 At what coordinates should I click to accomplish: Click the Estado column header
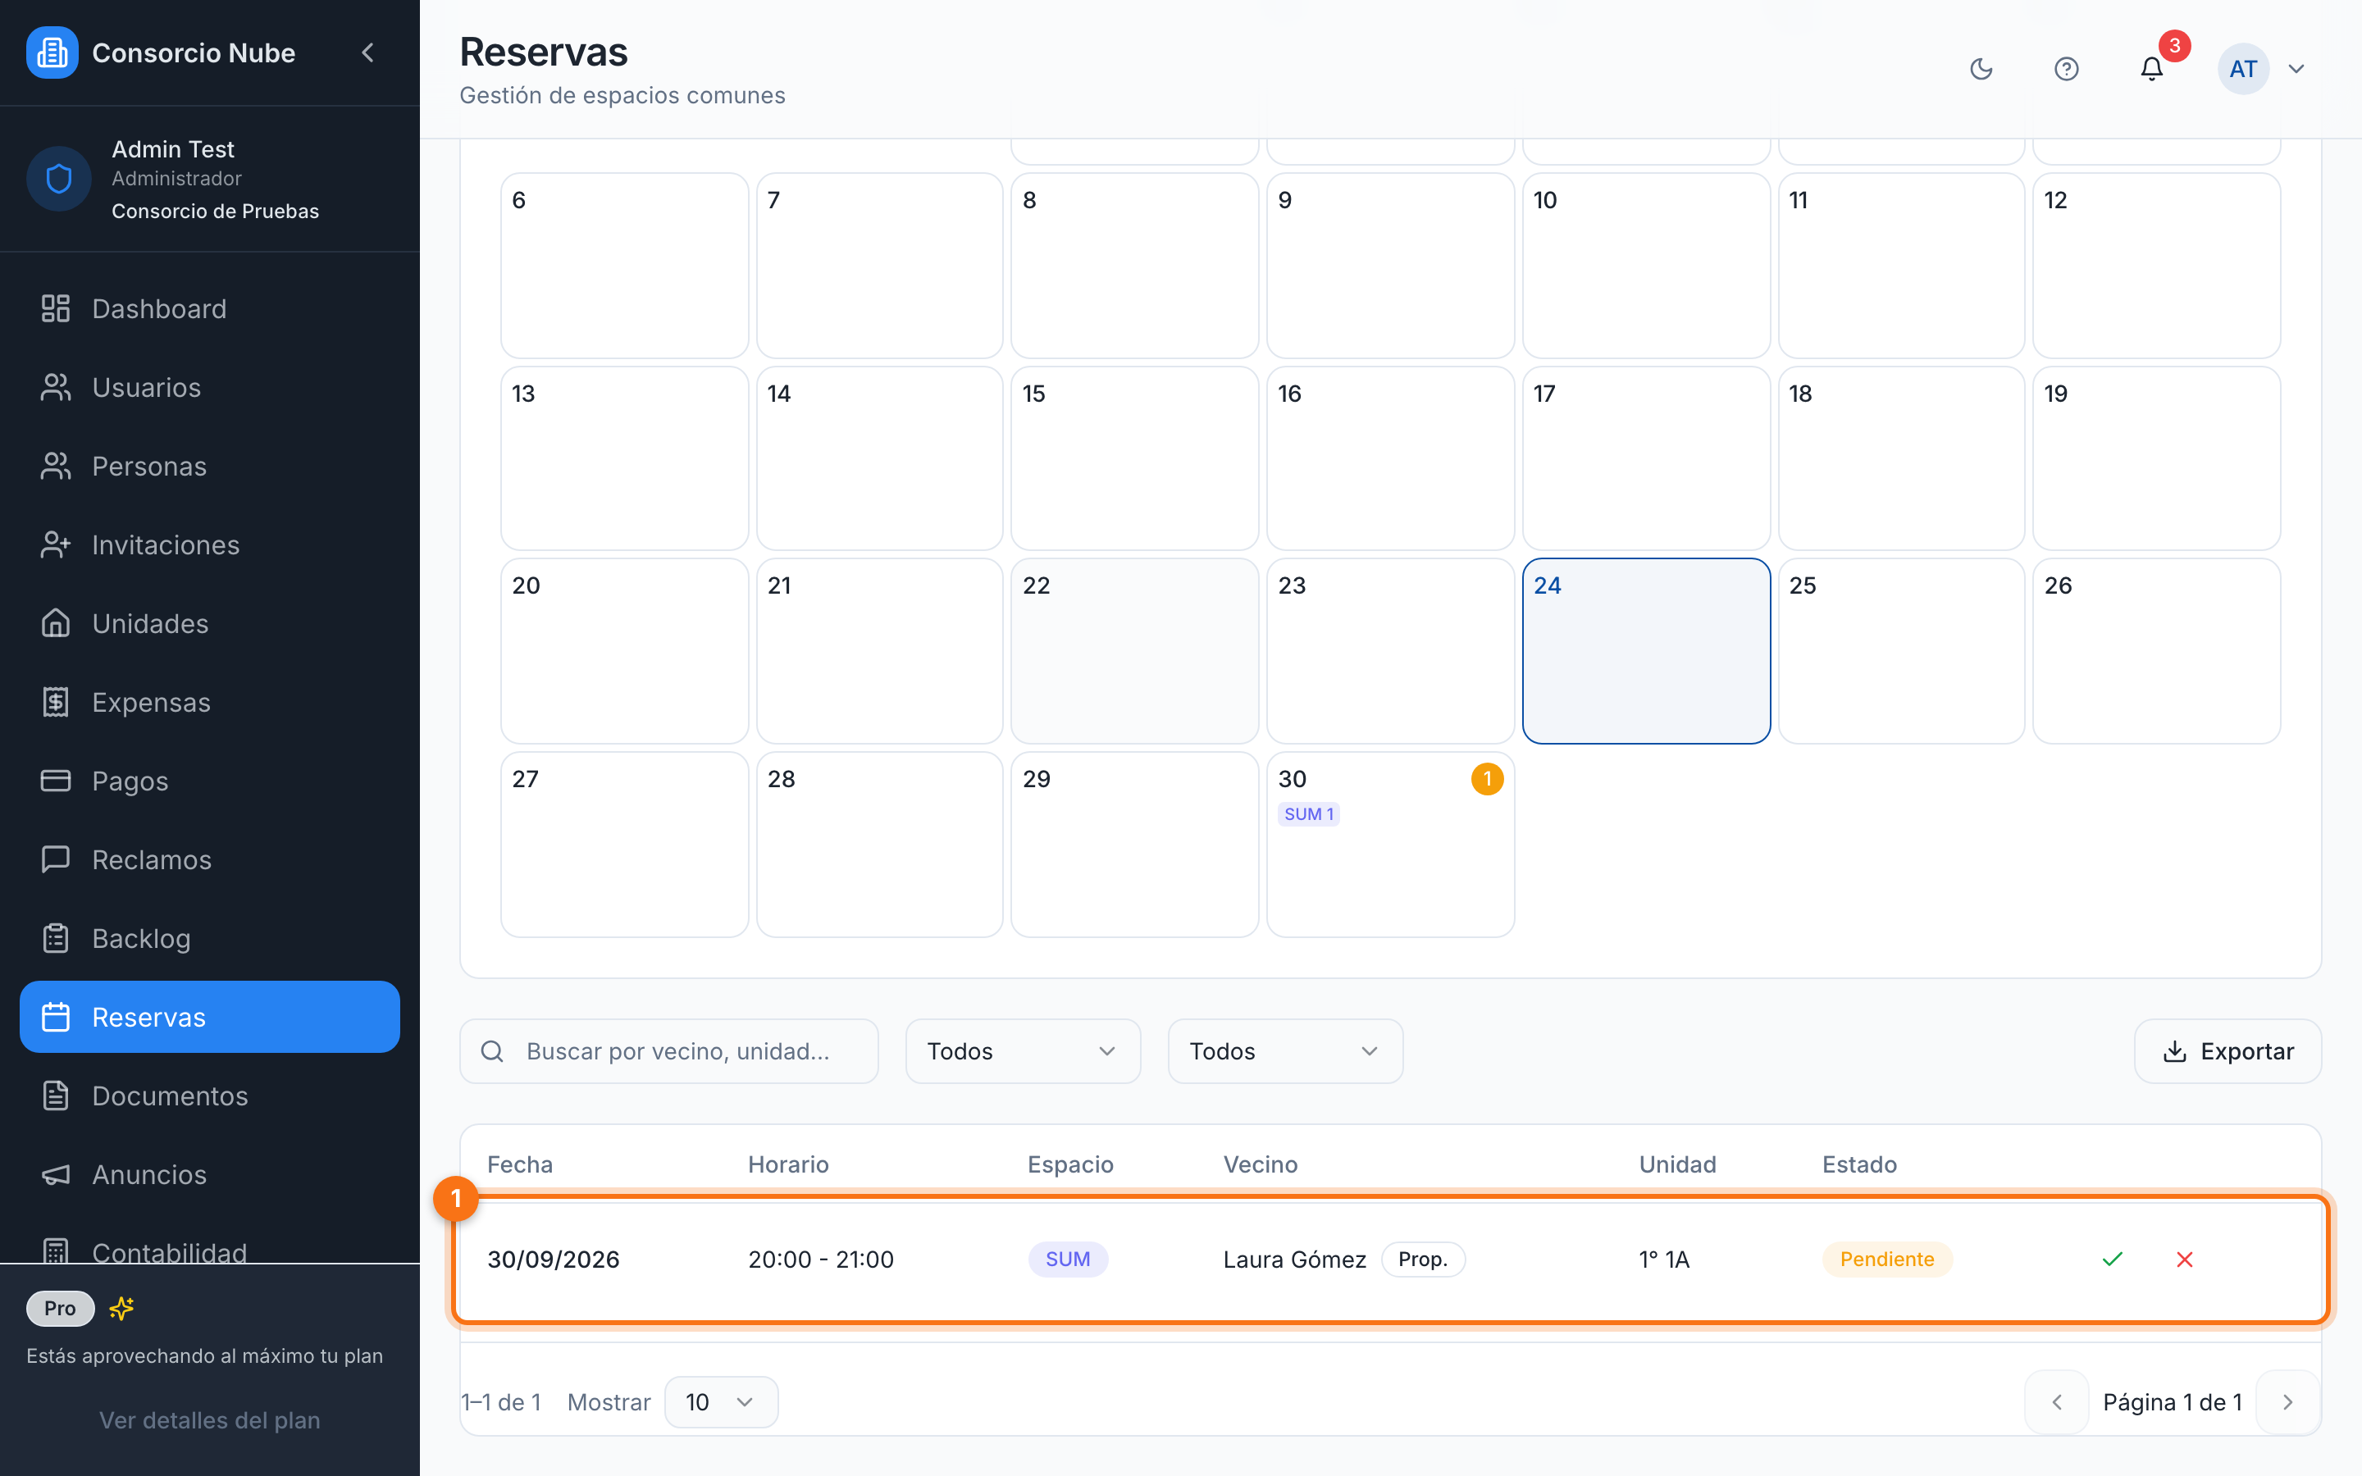point(1859,1164)
